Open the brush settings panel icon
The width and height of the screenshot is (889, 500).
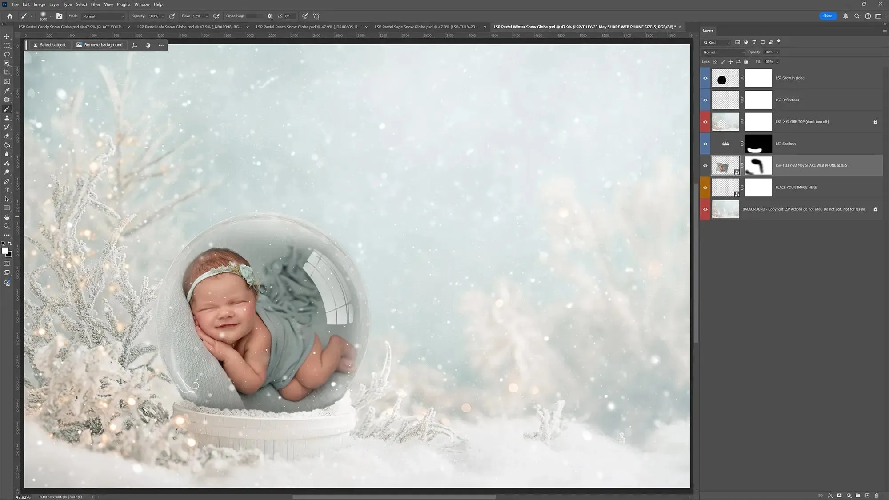click(60, 16)
